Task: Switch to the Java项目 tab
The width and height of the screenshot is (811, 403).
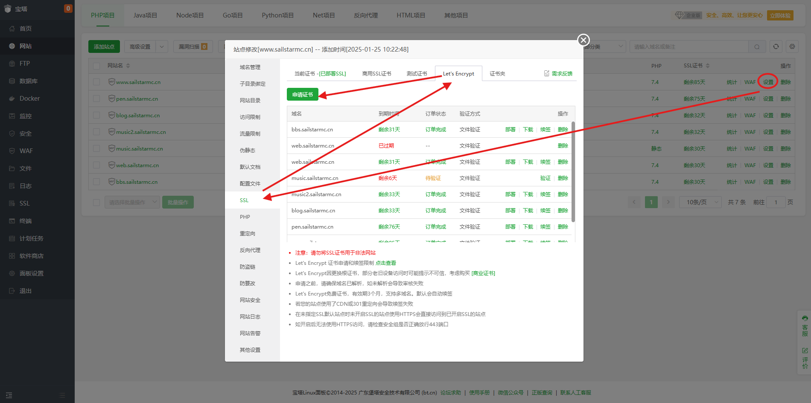Action: pos(145,15)
